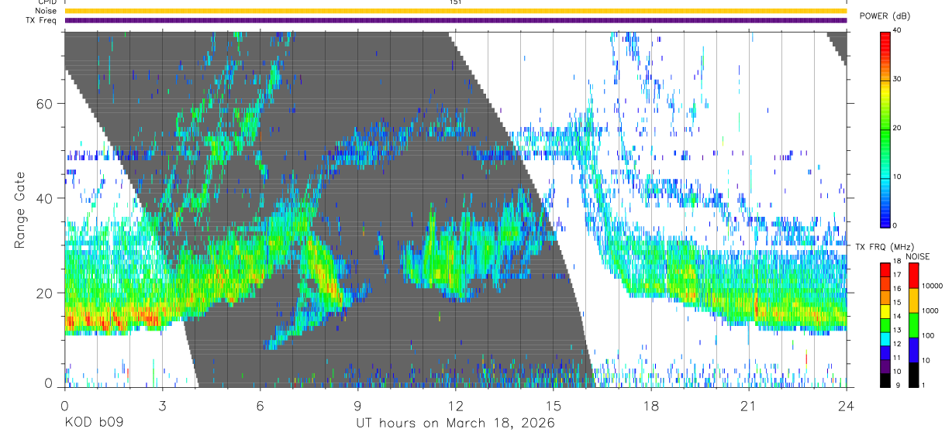Click the 18 label on the TX FRQ scale
Screen dimensions: 952x439
coord(898,262)
